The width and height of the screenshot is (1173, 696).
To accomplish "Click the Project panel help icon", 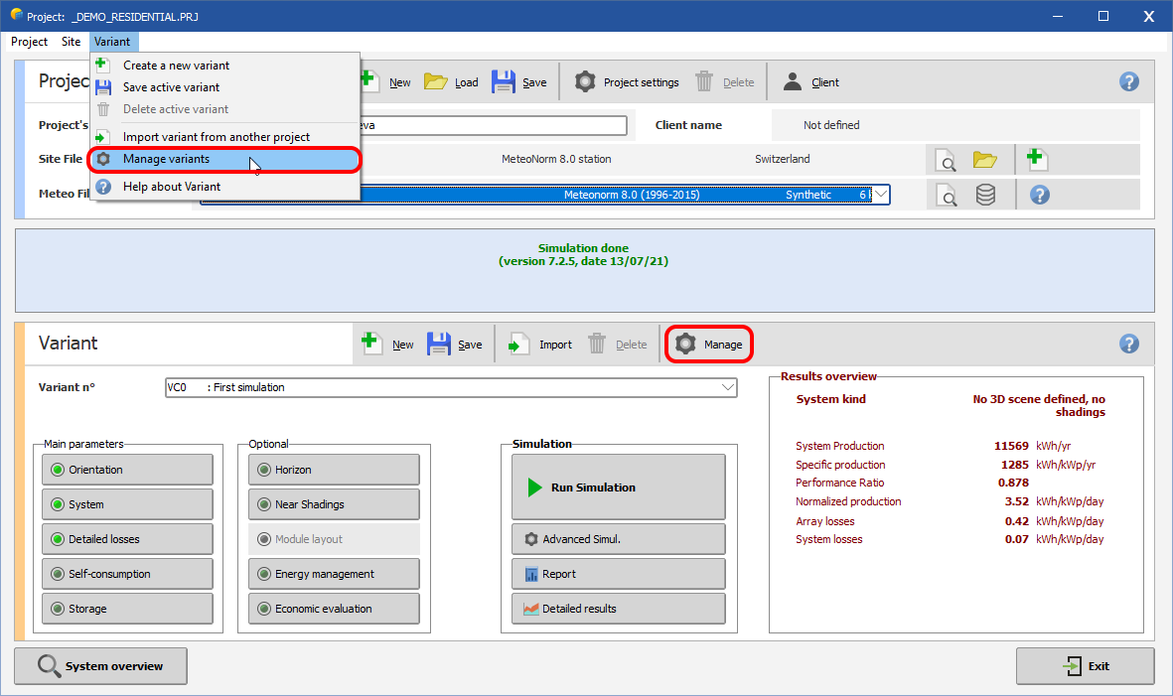I will 1129,81.
